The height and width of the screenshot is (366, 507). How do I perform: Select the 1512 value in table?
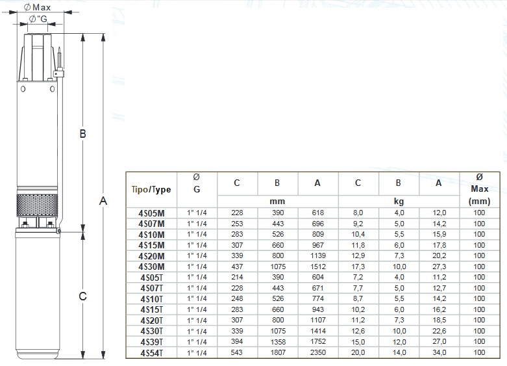tap(317, 267)
